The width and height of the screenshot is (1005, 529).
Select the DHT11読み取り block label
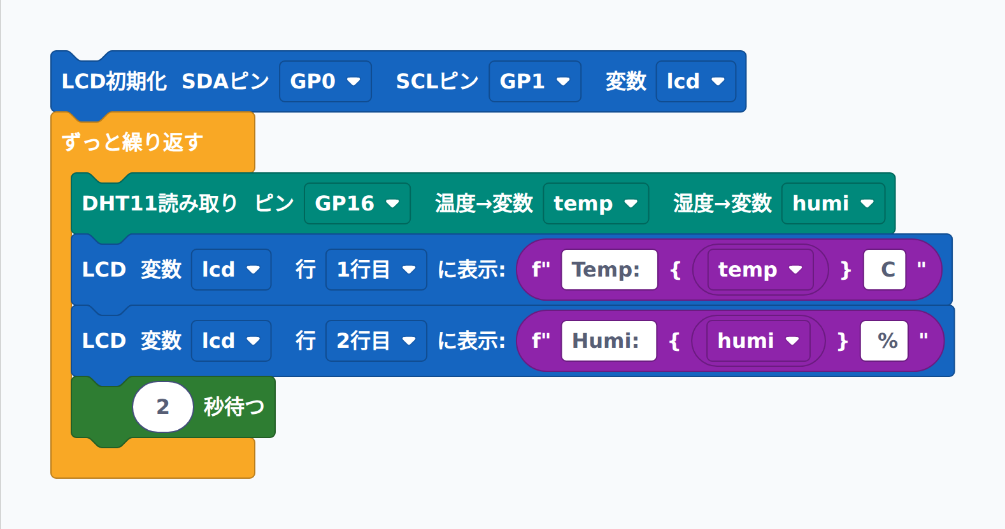click(x=159, y=203)
